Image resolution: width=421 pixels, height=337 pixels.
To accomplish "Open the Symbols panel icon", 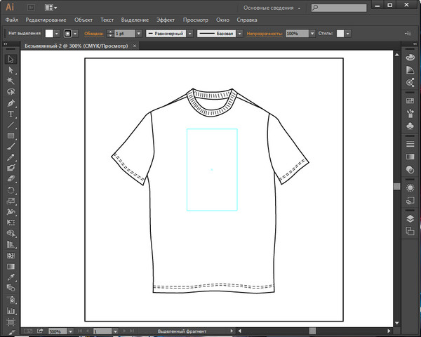I will pos(410,124).
